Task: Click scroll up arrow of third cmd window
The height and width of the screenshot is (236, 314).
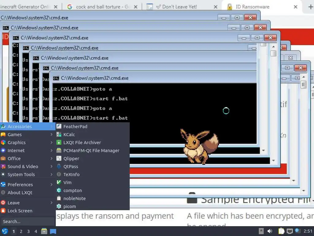Action: point(273,47)
